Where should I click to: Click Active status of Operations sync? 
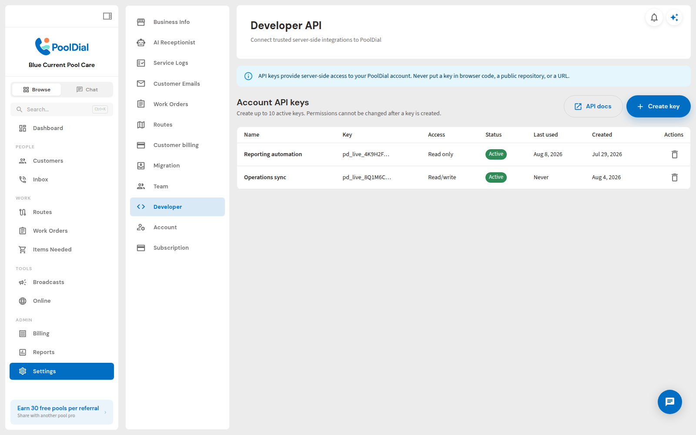coord(496,177)
